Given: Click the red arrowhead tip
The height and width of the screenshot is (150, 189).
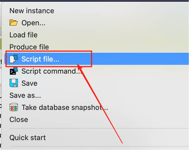Looking at the screenshot, I should coord(78,65).
